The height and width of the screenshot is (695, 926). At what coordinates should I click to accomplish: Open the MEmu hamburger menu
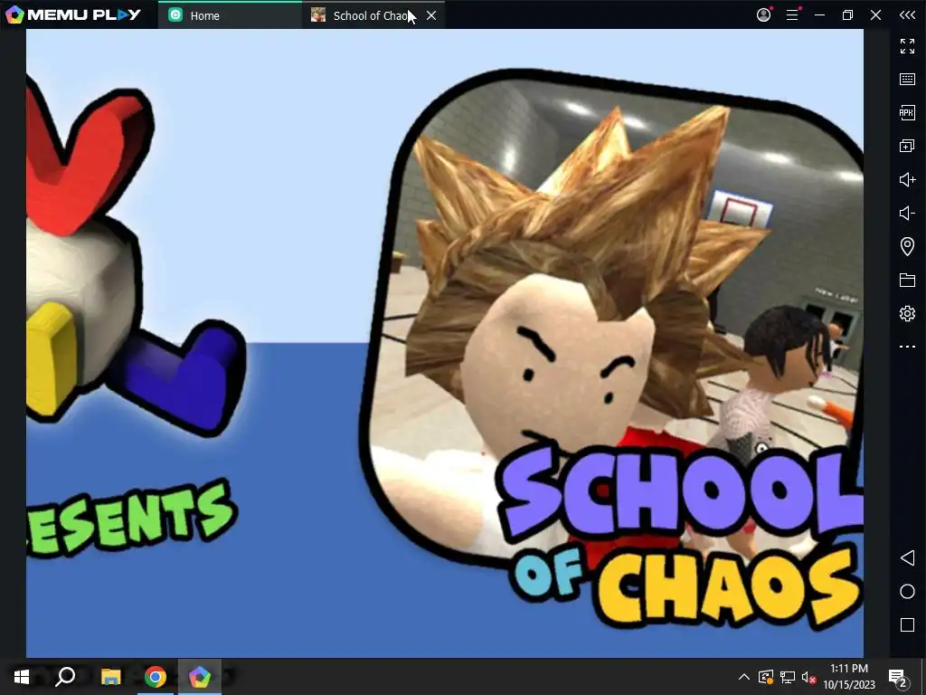point(792,14)
